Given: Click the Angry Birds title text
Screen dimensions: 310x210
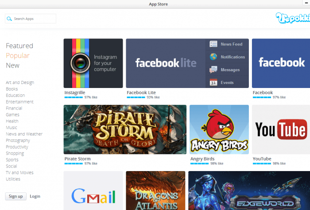Looking at the screenshot, I should tap(202, 159).
